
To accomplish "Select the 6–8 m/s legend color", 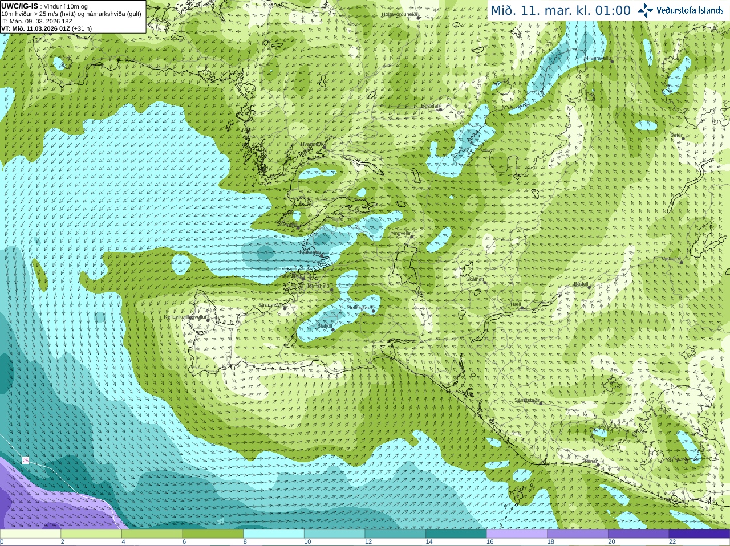I will pyautogui.click(x=213, y=534).
